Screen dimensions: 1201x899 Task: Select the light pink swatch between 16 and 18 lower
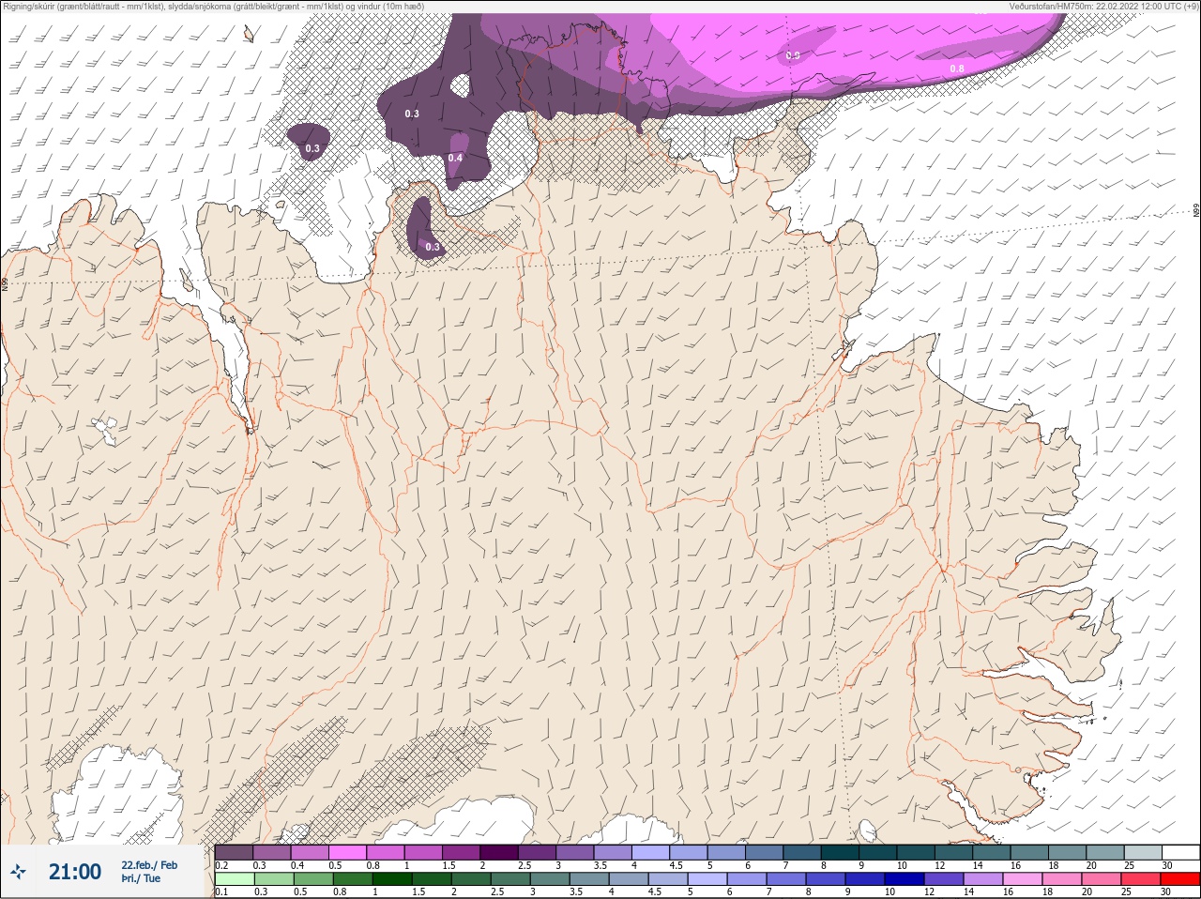click(1023, 879)
